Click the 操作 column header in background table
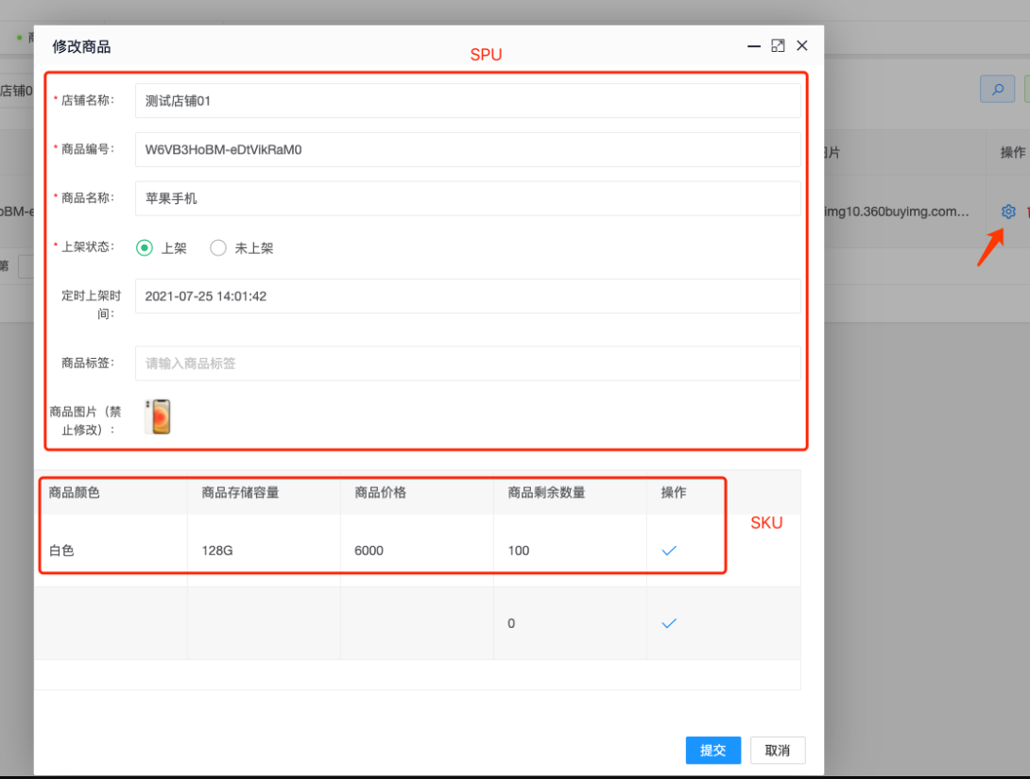Image resolution: width=1030 pixels, height=779 pixels. click(x=1012, y=152)
